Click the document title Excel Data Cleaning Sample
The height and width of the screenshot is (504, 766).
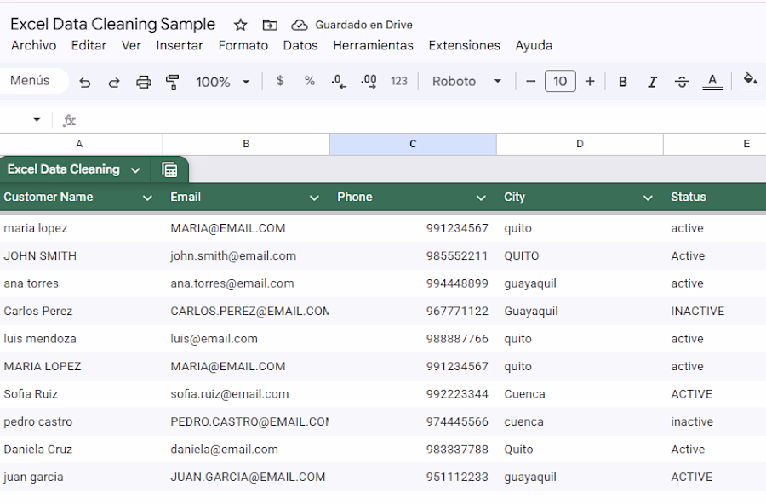click(112, 24)
